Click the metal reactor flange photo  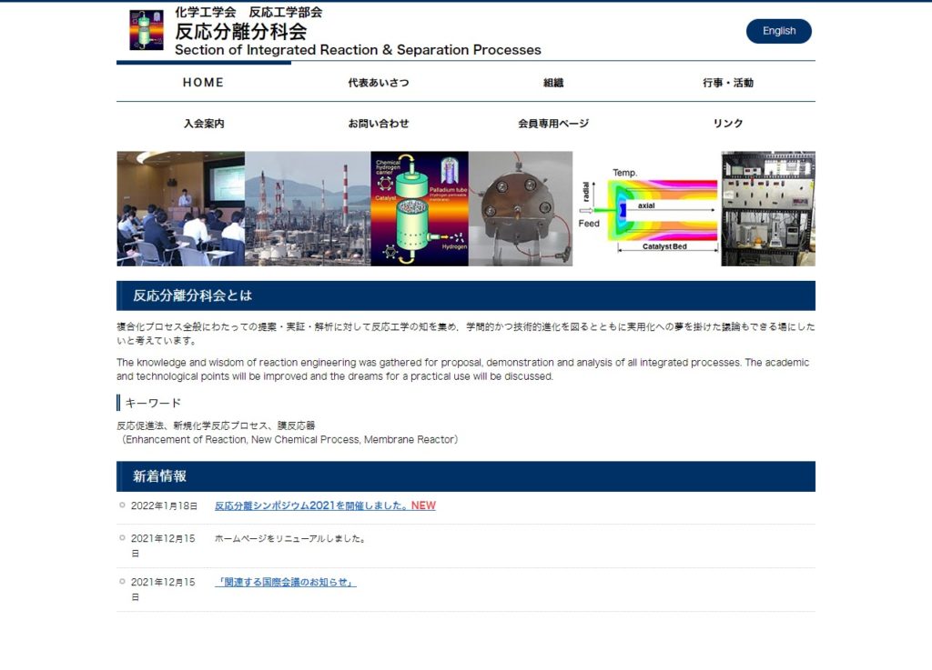coord(521,208)
